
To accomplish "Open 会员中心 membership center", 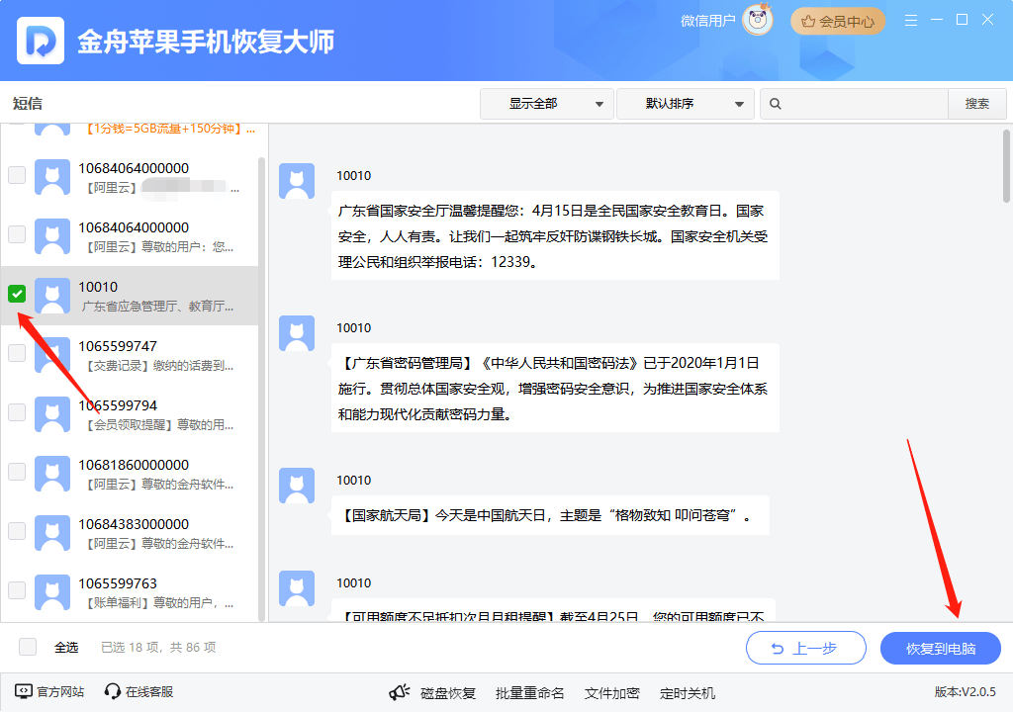I will point(837,21).
